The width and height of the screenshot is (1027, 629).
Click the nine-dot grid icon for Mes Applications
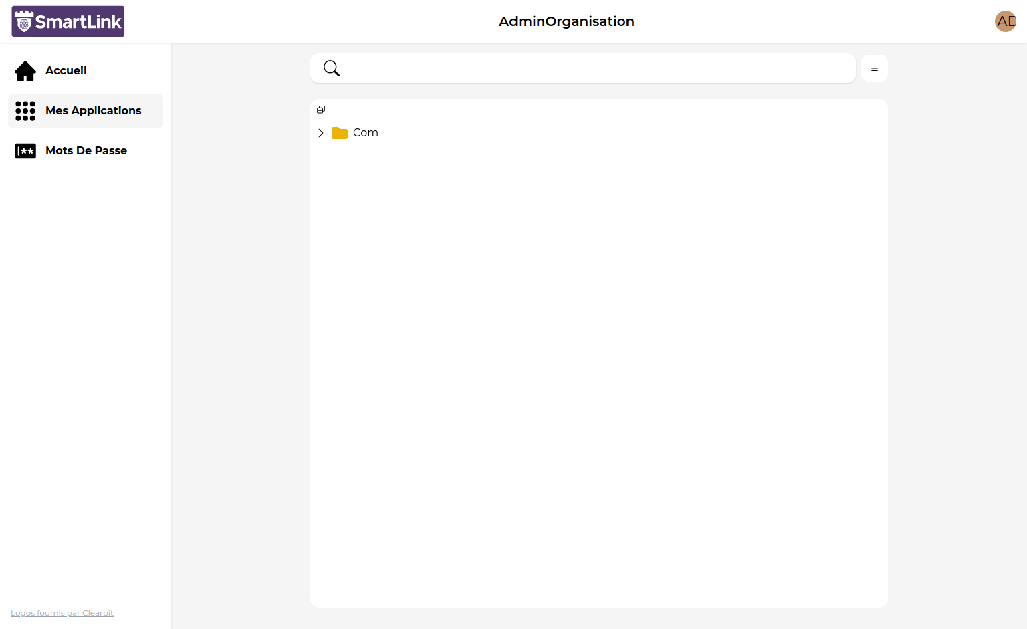tap(25, 111)
